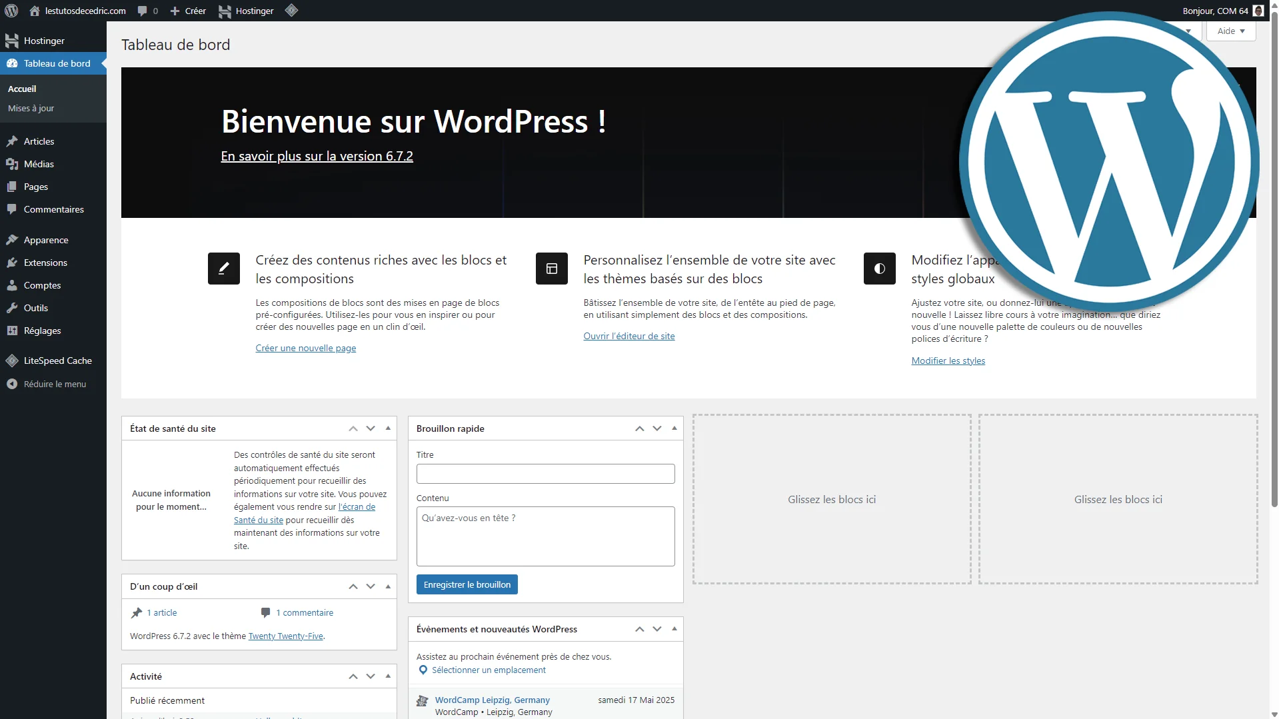Collapse the "D'un coup d'œil" panel
1279x719 pixels.
coord(388,586)
